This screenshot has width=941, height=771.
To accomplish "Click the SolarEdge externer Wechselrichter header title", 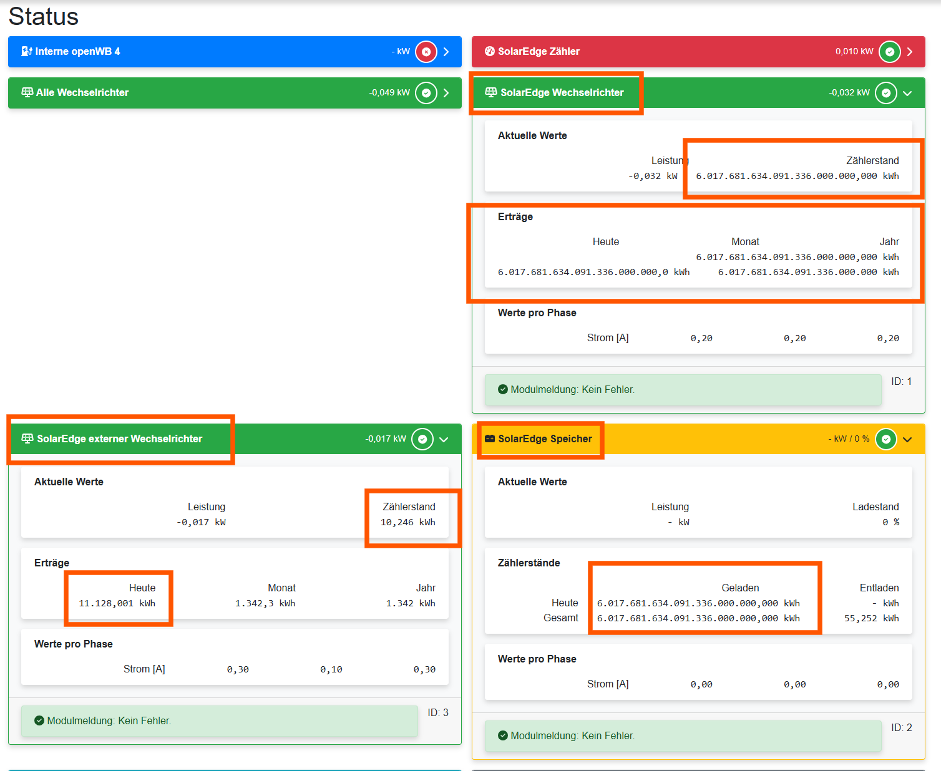I will (x=119, y=439).
